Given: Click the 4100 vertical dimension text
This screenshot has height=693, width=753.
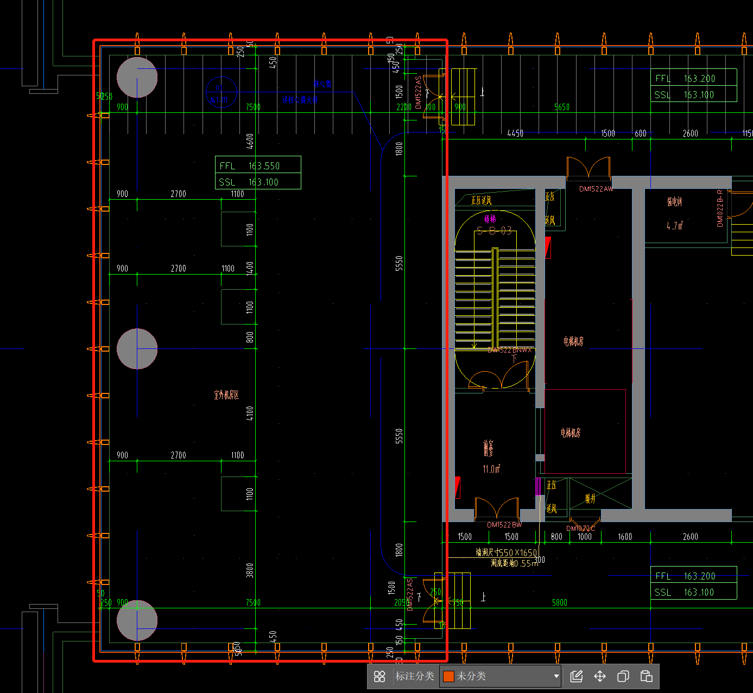Looking at the screenshot, I should 250,414.
